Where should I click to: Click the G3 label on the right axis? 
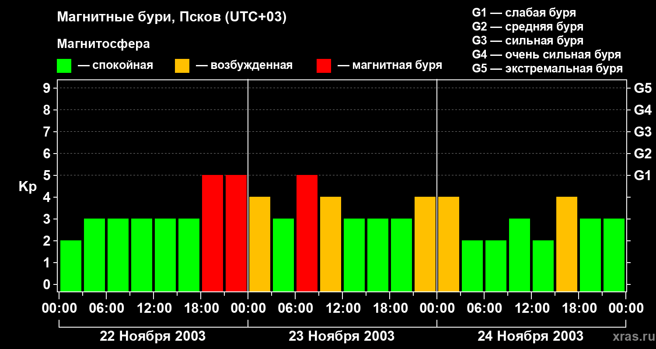click(642, 132)
